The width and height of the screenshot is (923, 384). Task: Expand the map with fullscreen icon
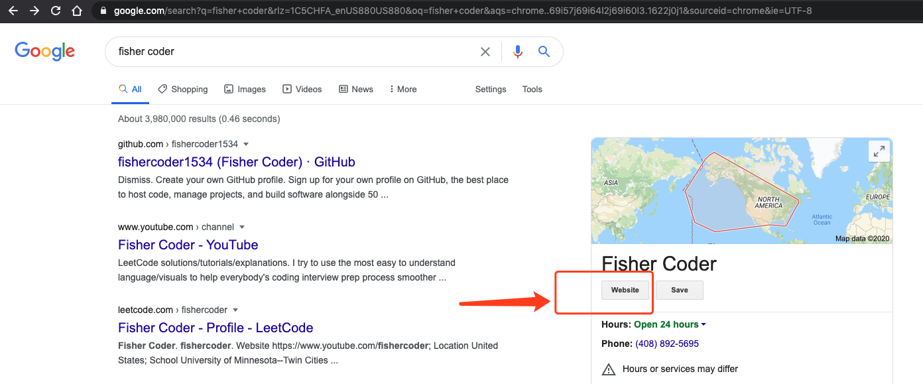(x=879, y=151)
